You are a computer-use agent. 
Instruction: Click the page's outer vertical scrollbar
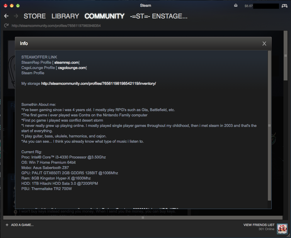point(285,56)
